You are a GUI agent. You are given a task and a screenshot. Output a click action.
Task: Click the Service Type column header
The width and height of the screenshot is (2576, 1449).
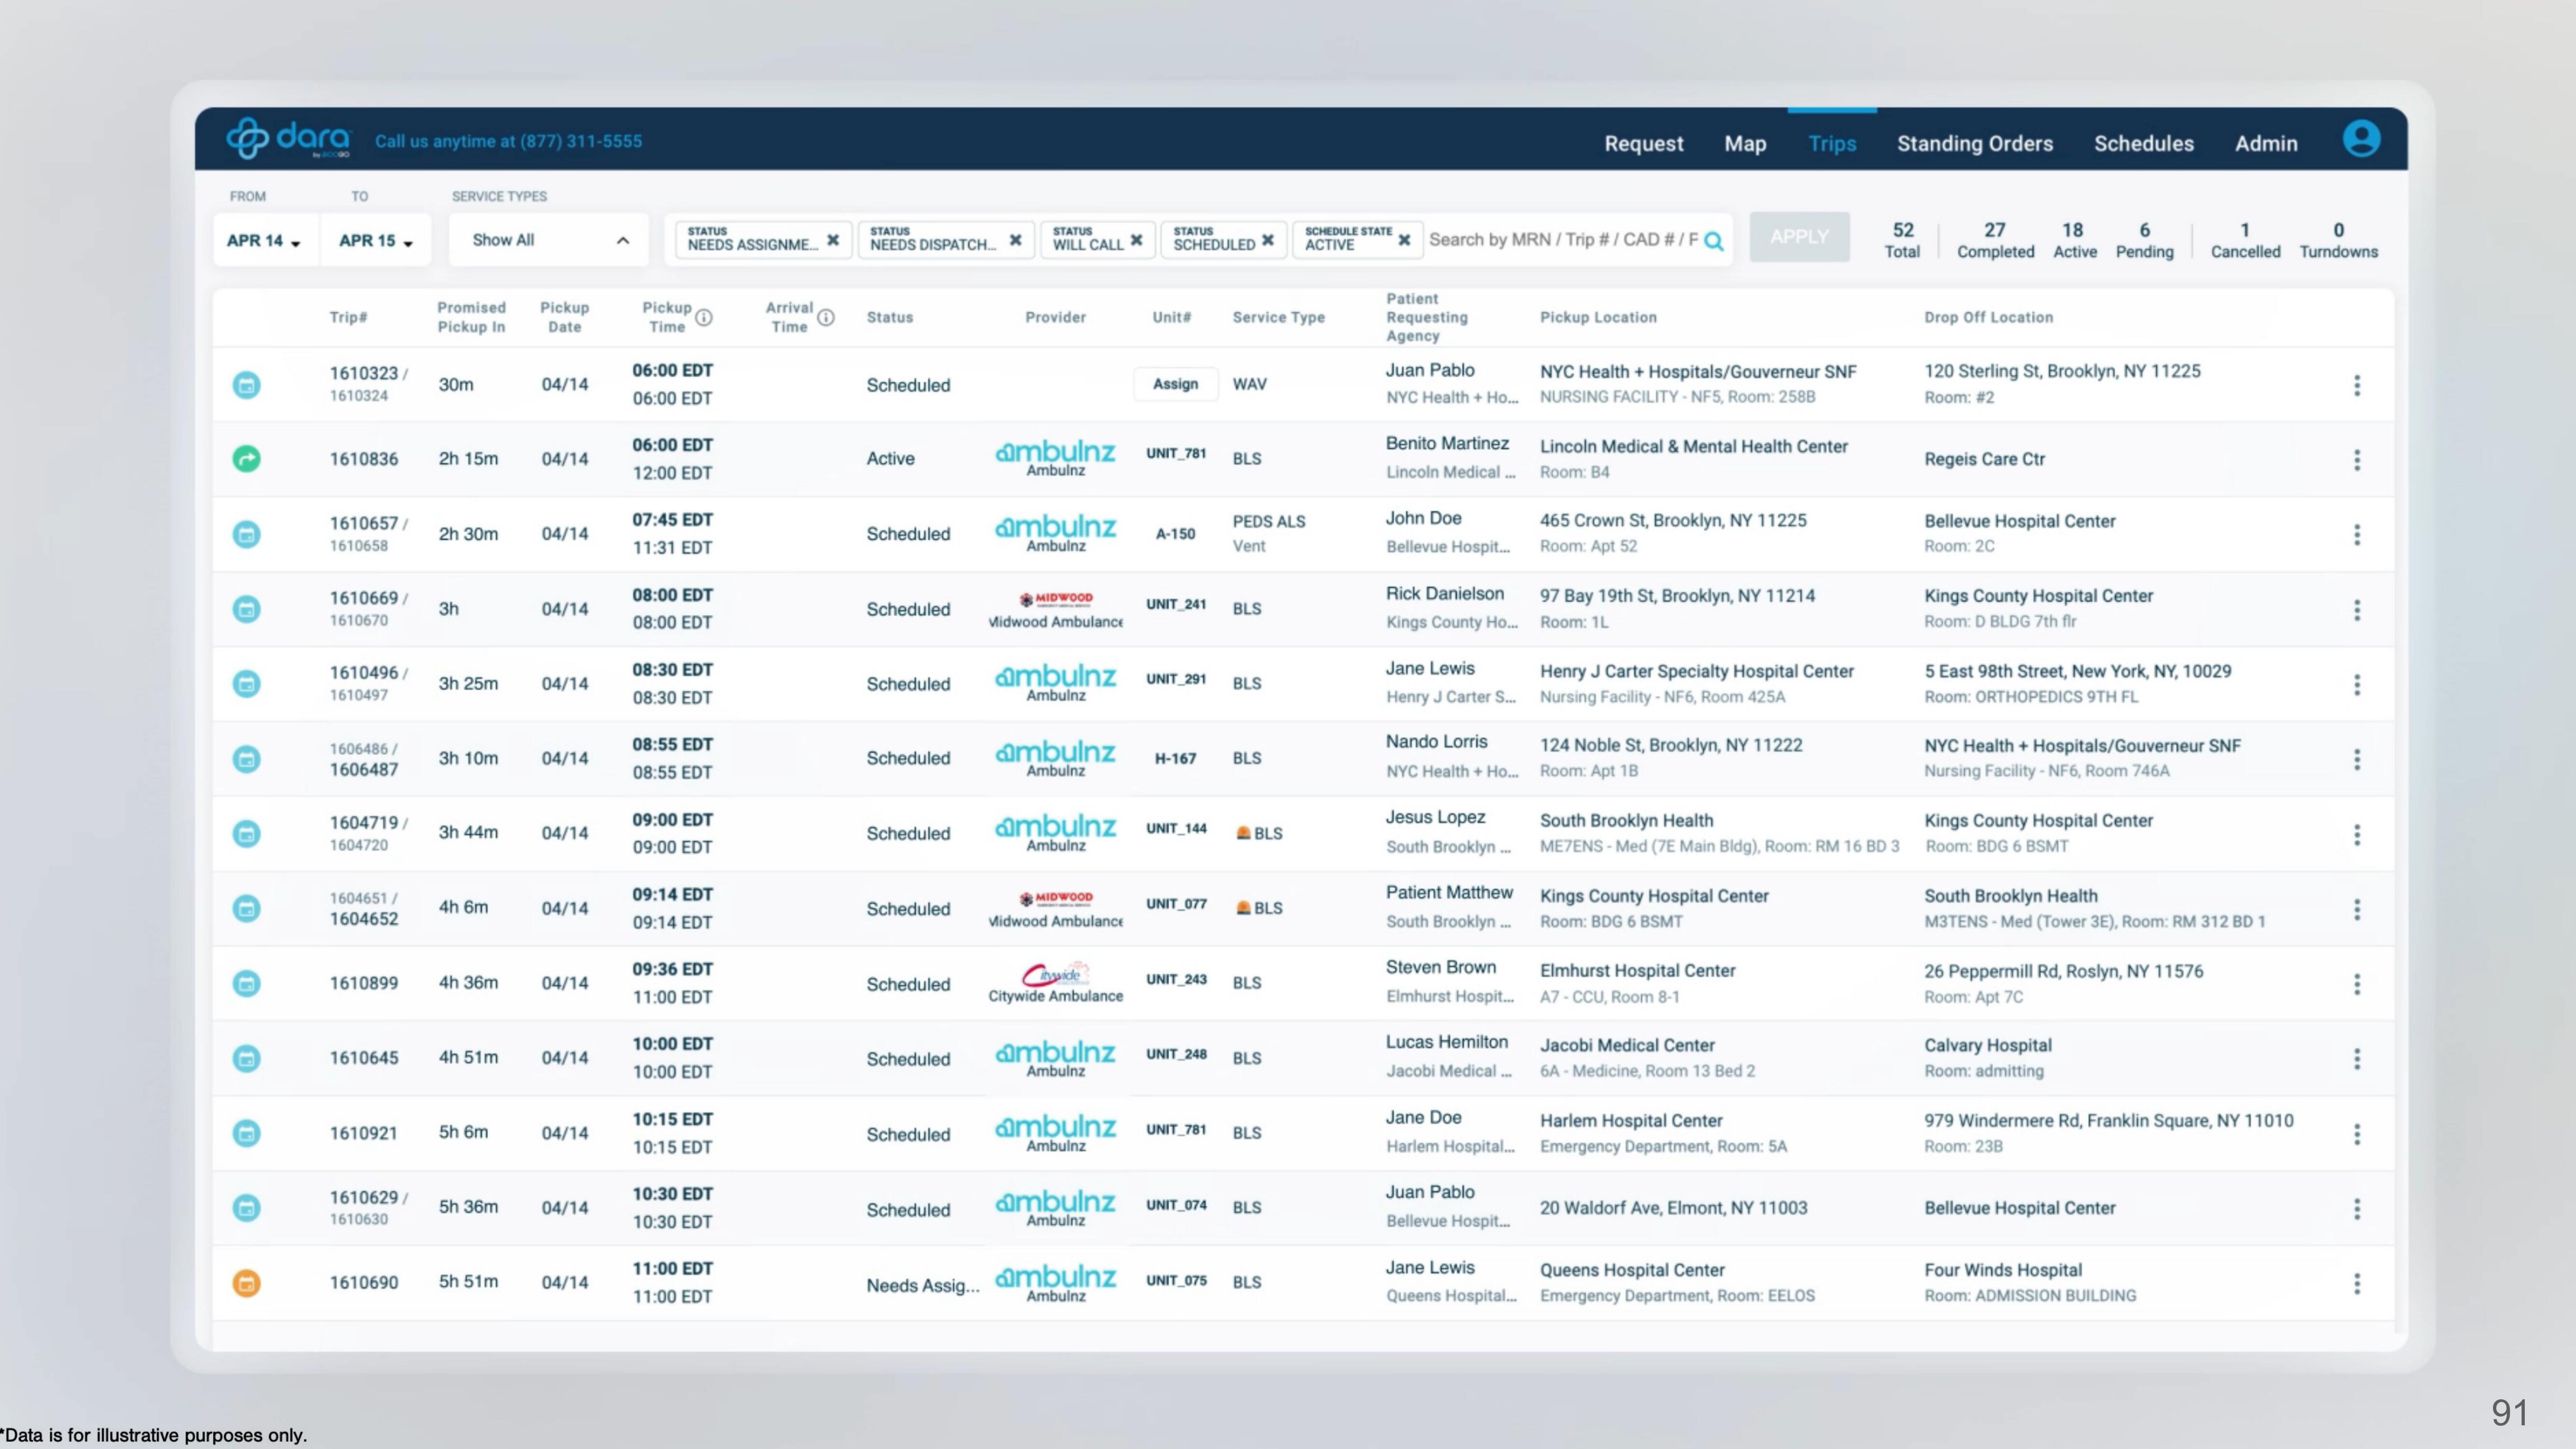tap(1278, 318)
